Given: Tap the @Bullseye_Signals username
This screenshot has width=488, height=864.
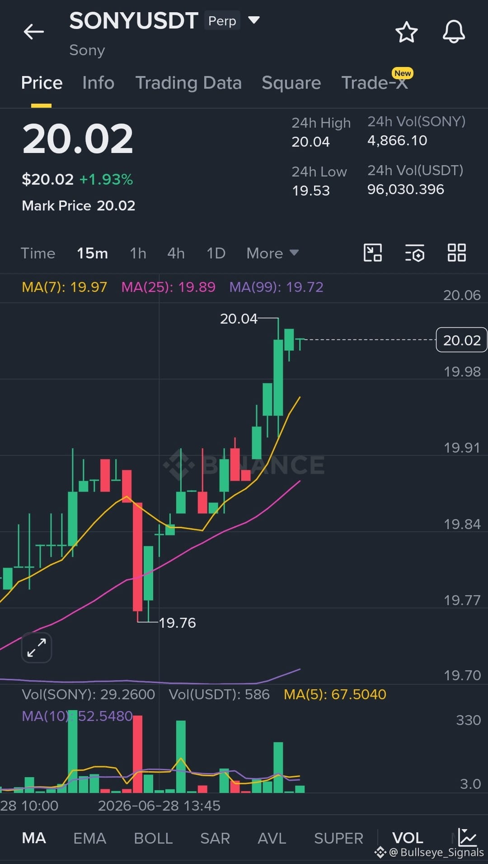Looking at the screenshot, I should 436,853.
